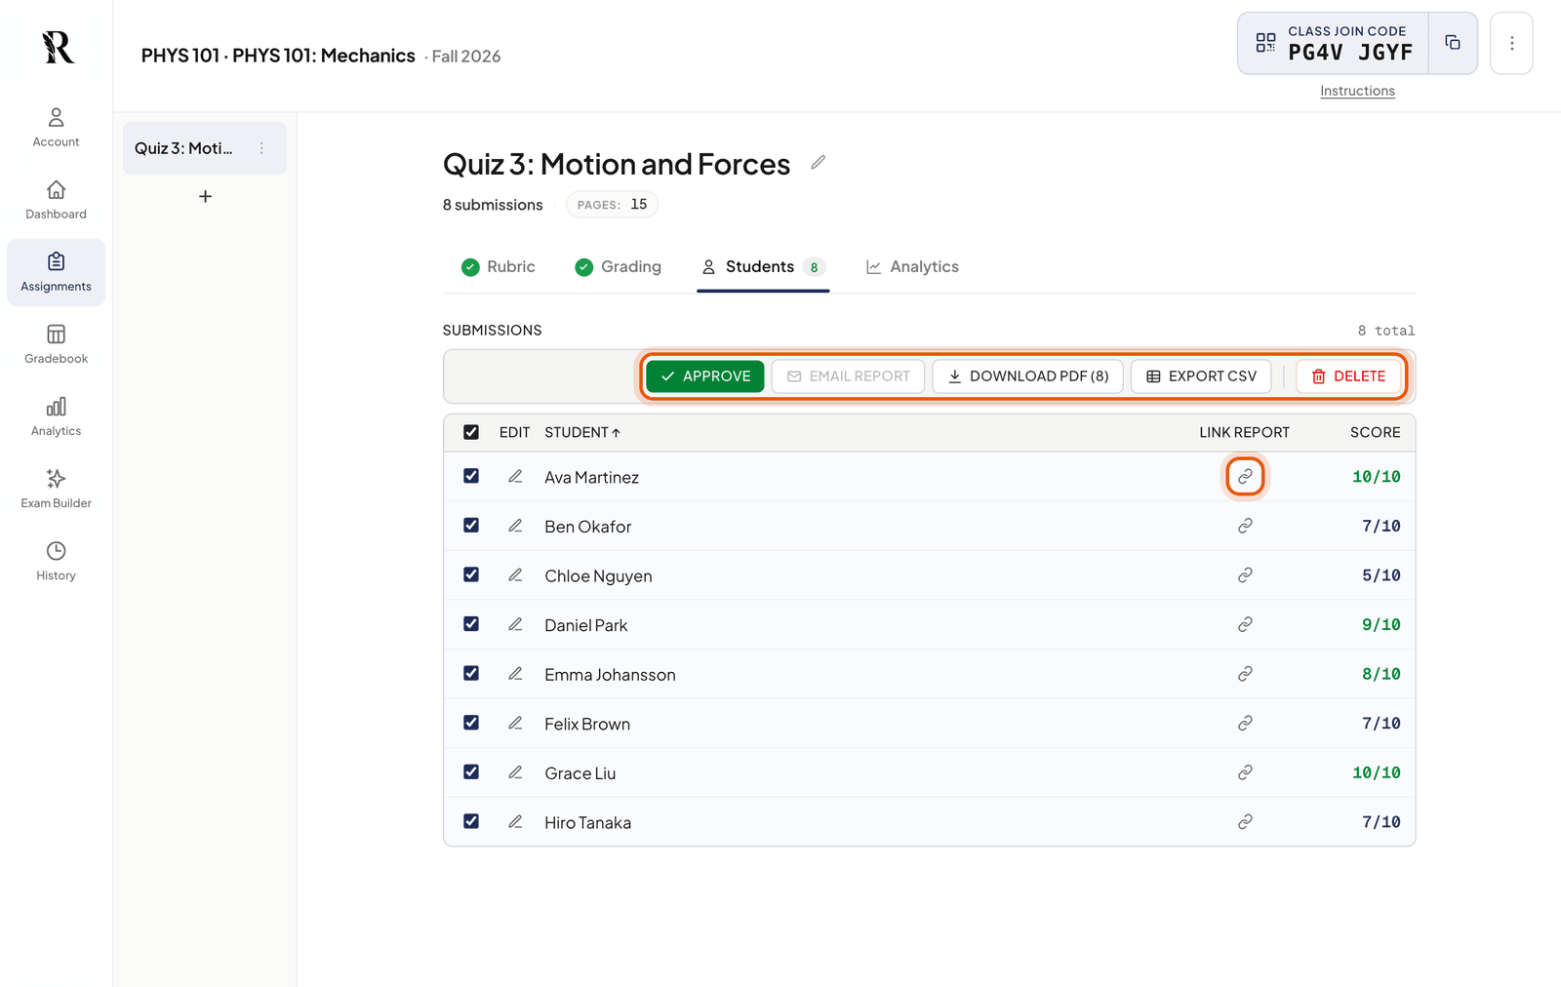Open link report for Ava Martinez
Image resolution: width=1561 pixels, height=987 pixels.
[1245, 477]
